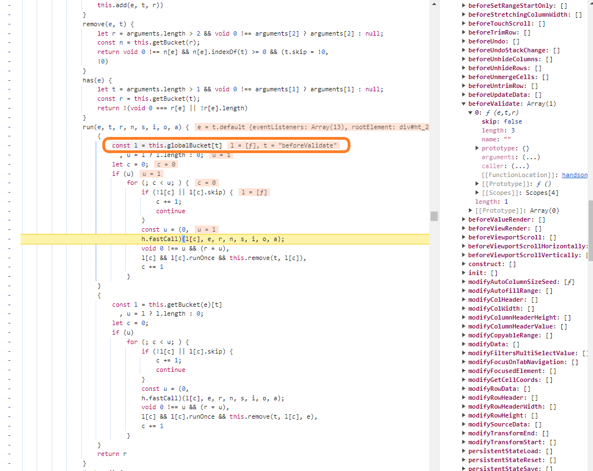This screenshot has width=593, height=471.
Task: Expand the beforeViewportScrollHorizontally entry
Action: (x=463, y=246)
